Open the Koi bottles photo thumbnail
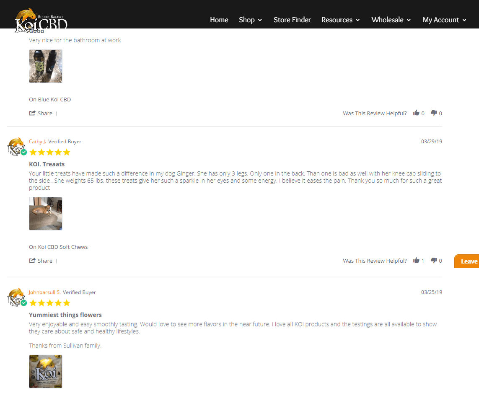 [x=46, y=66]
